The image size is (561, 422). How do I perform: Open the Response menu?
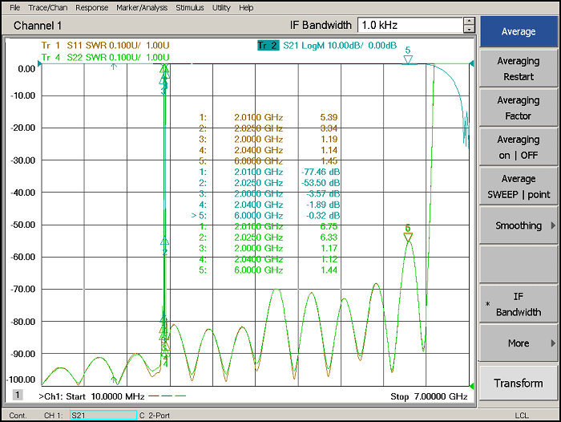point(91,7)
